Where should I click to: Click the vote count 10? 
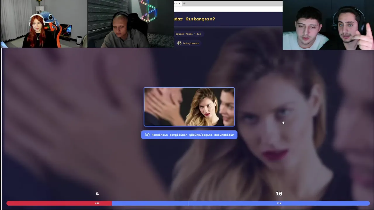pos(279,194)
